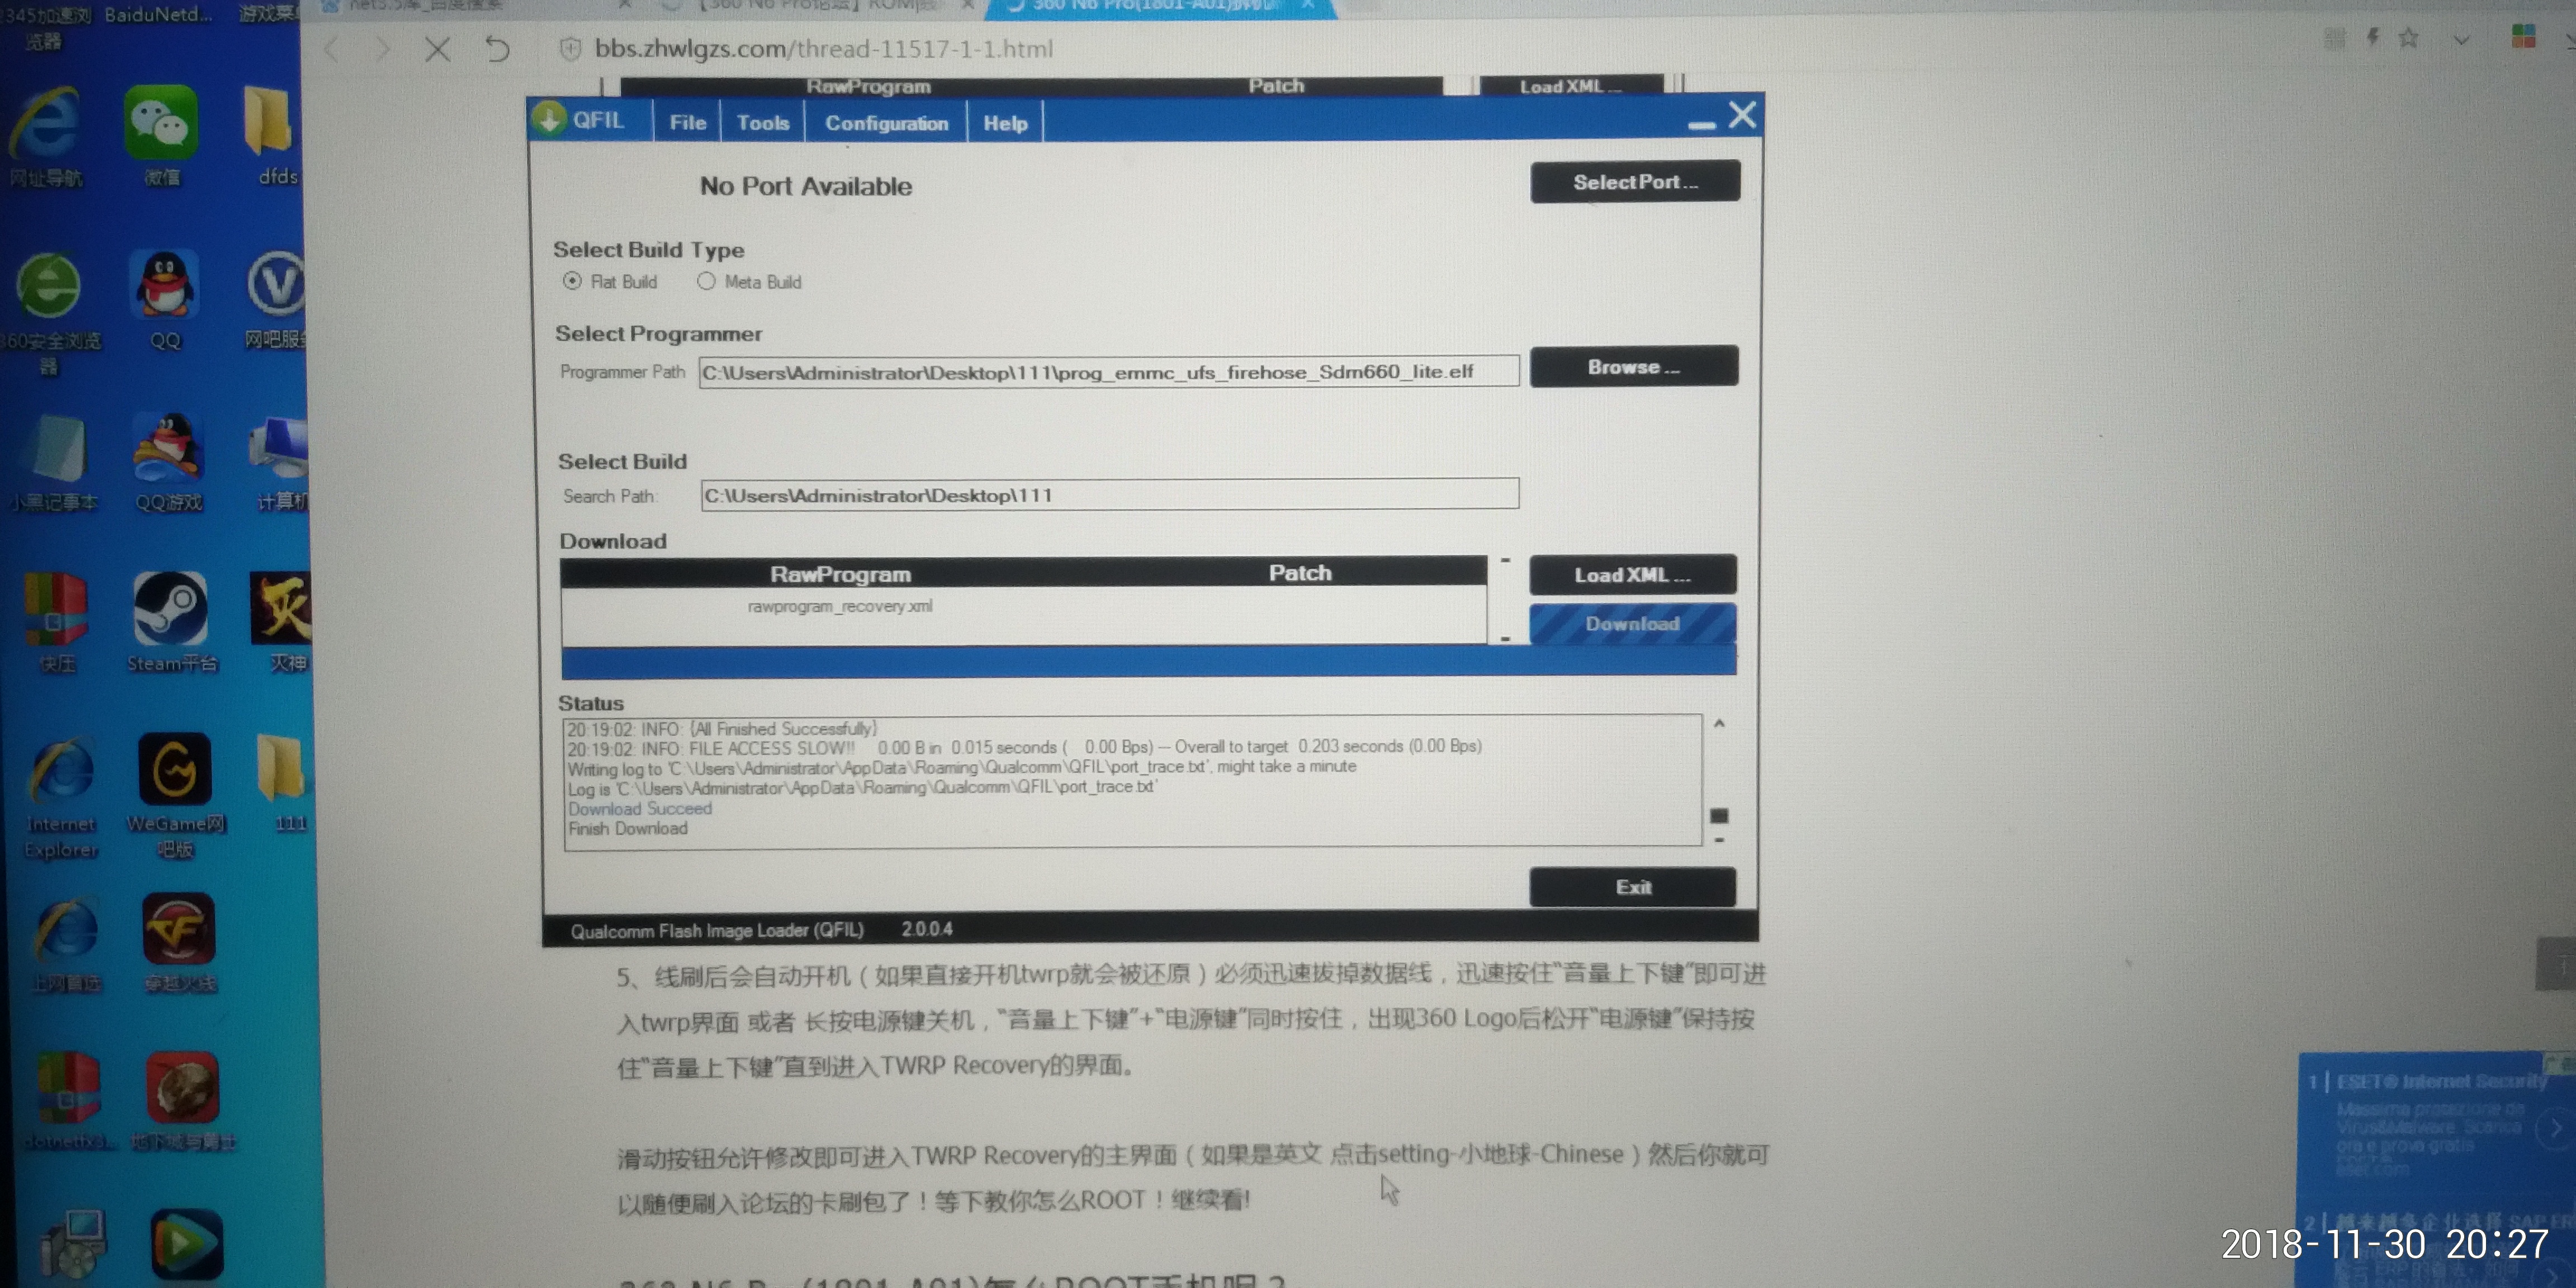The image size is (2576, 1288).
Task: Select the Meta Build radio button
Action: (706, 281)
